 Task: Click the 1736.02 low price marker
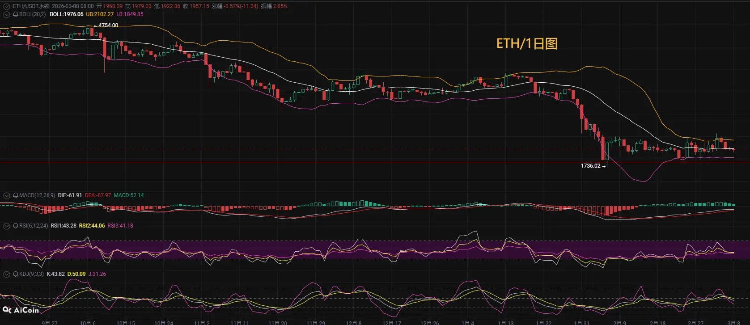tap(590, 166)
